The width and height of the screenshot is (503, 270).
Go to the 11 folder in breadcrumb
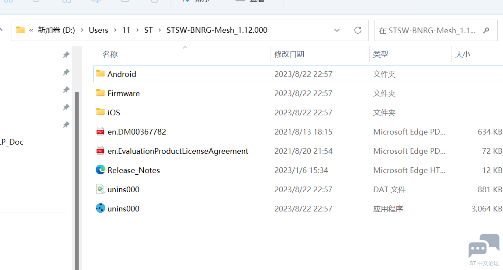(x=126, y=30)
